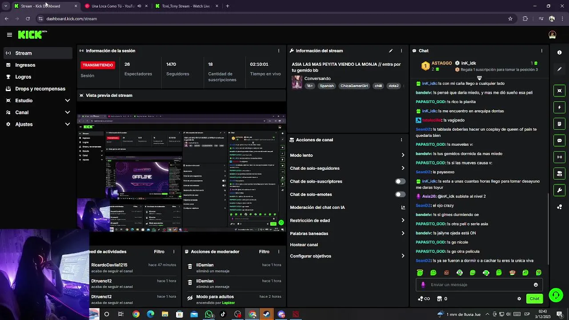Click Hostear canal
The image size is (569, 320).
point(304,245)
